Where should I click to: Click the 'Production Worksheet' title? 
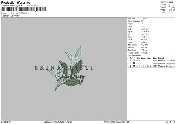[x=16, y=2]
